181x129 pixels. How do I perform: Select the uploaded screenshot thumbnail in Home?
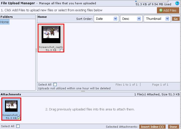pos(51,35)
